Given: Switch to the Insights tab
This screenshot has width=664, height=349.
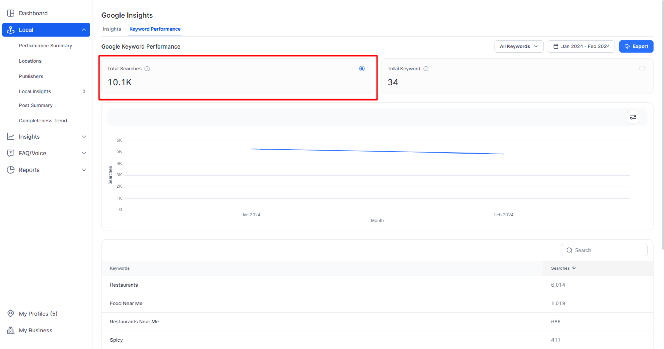Looking at the screenshot, I should pos(112,29).
